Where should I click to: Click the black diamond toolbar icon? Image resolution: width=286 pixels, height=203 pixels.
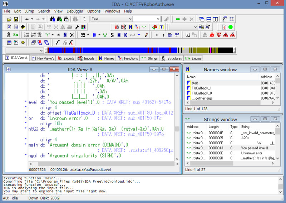(23, 27)
